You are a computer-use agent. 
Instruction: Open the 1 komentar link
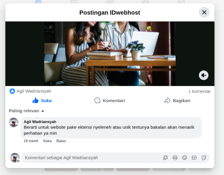(x=199, y=91)
